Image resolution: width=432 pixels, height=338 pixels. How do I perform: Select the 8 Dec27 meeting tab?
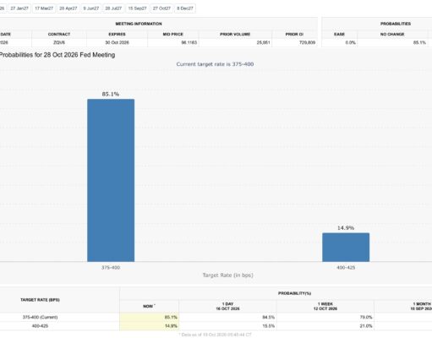[185, 8]
